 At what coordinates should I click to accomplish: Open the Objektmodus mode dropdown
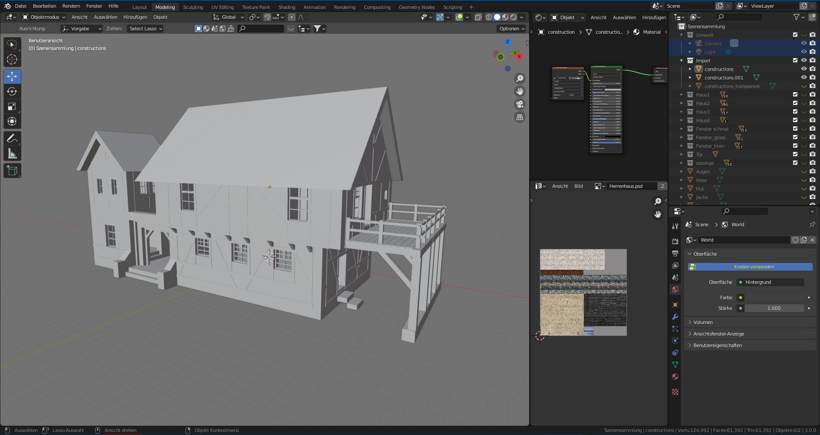44,17
